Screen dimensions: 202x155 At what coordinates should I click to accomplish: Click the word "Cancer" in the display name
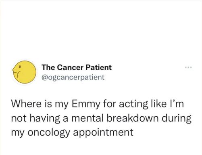click(70, 67)
